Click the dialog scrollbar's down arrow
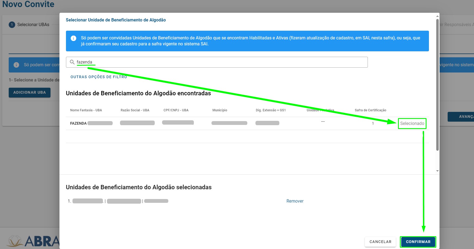This screenshot has width=474, height=249. click(x=437, y=171)
